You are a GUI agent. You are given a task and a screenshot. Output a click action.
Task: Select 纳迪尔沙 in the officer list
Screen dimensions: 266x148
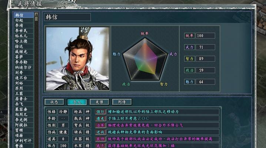(24, 68)
